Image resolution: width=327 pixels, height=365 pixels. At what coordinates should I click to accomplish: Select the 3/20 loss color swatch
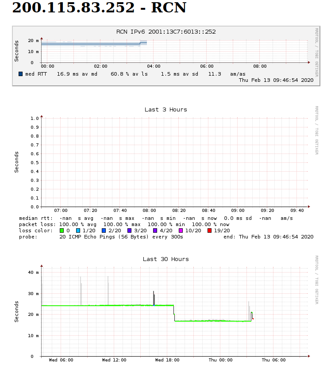point(129,231)
